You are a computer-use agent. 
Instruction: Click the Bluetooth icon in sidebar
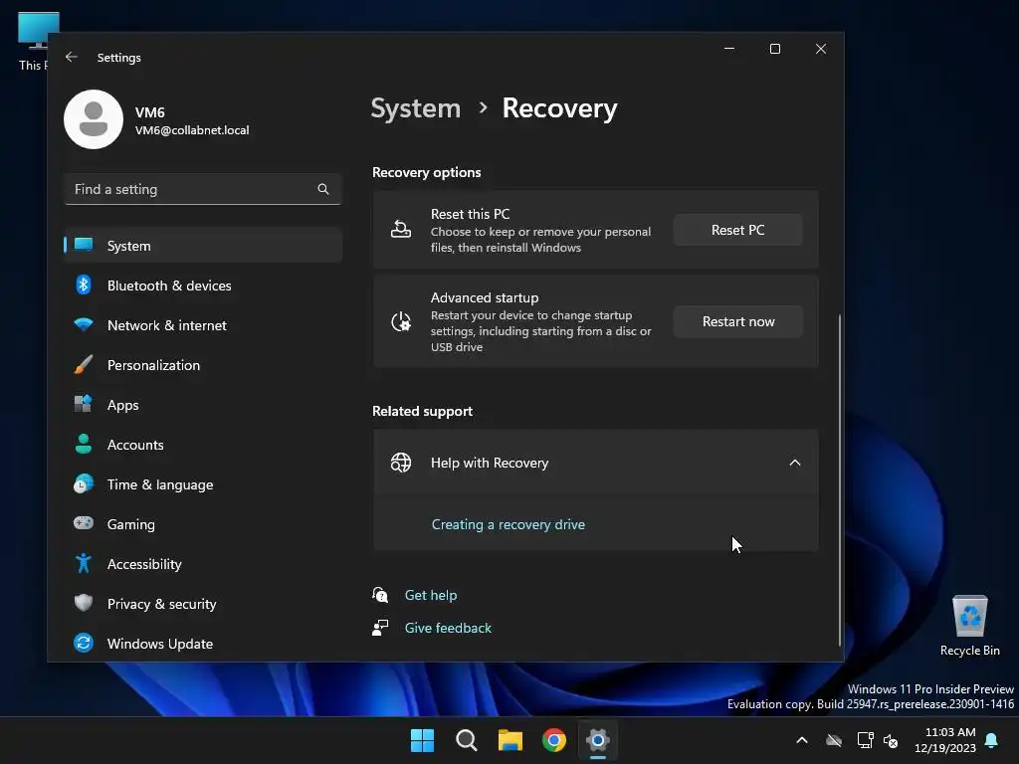click(x=84, y=285)
